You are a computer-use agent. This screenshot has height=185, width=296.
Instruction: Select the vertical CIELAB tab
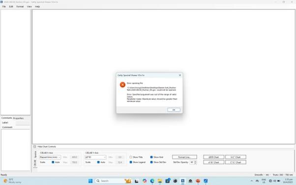pos(35,163)
